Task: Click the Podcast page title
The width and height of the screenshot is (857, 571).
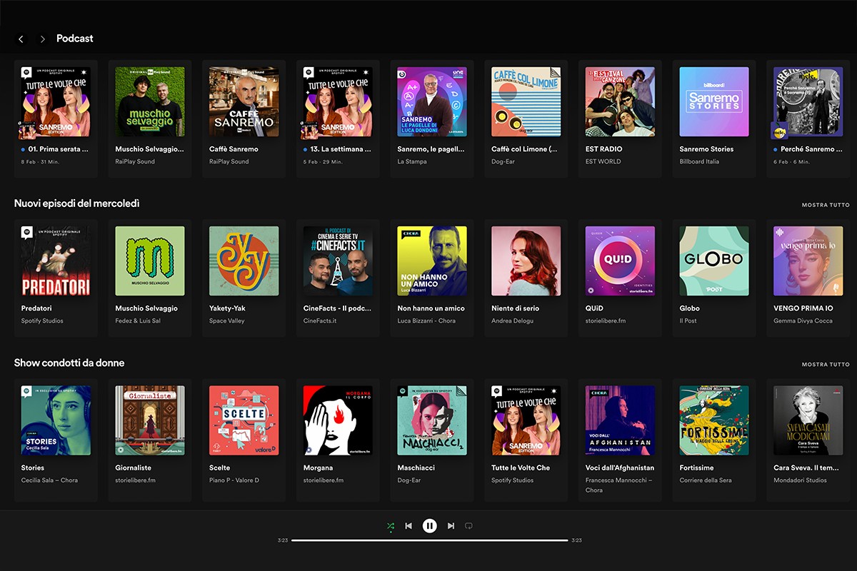Action: (x=75, y=39)
